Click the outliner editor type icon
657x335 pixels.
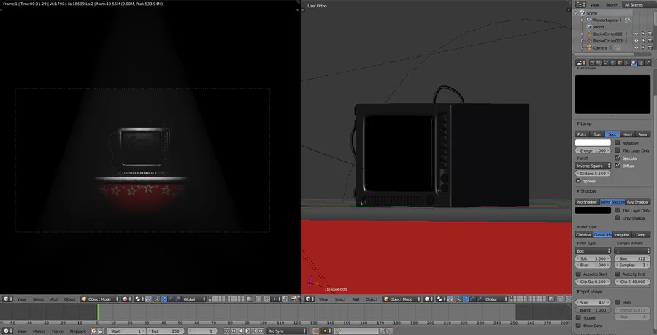point(580,4)
